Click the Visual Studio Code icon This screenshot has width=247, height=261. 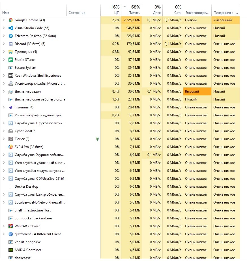click(x=11, y=28)
